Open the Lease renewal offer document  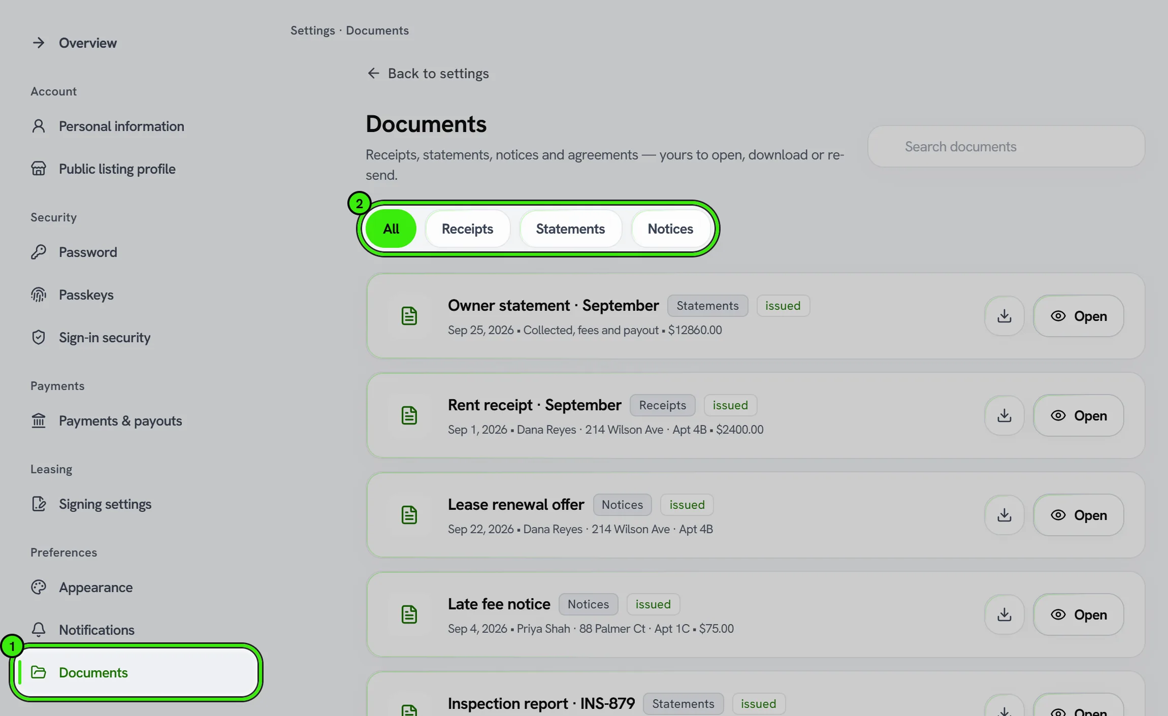tap(1078, 515)
